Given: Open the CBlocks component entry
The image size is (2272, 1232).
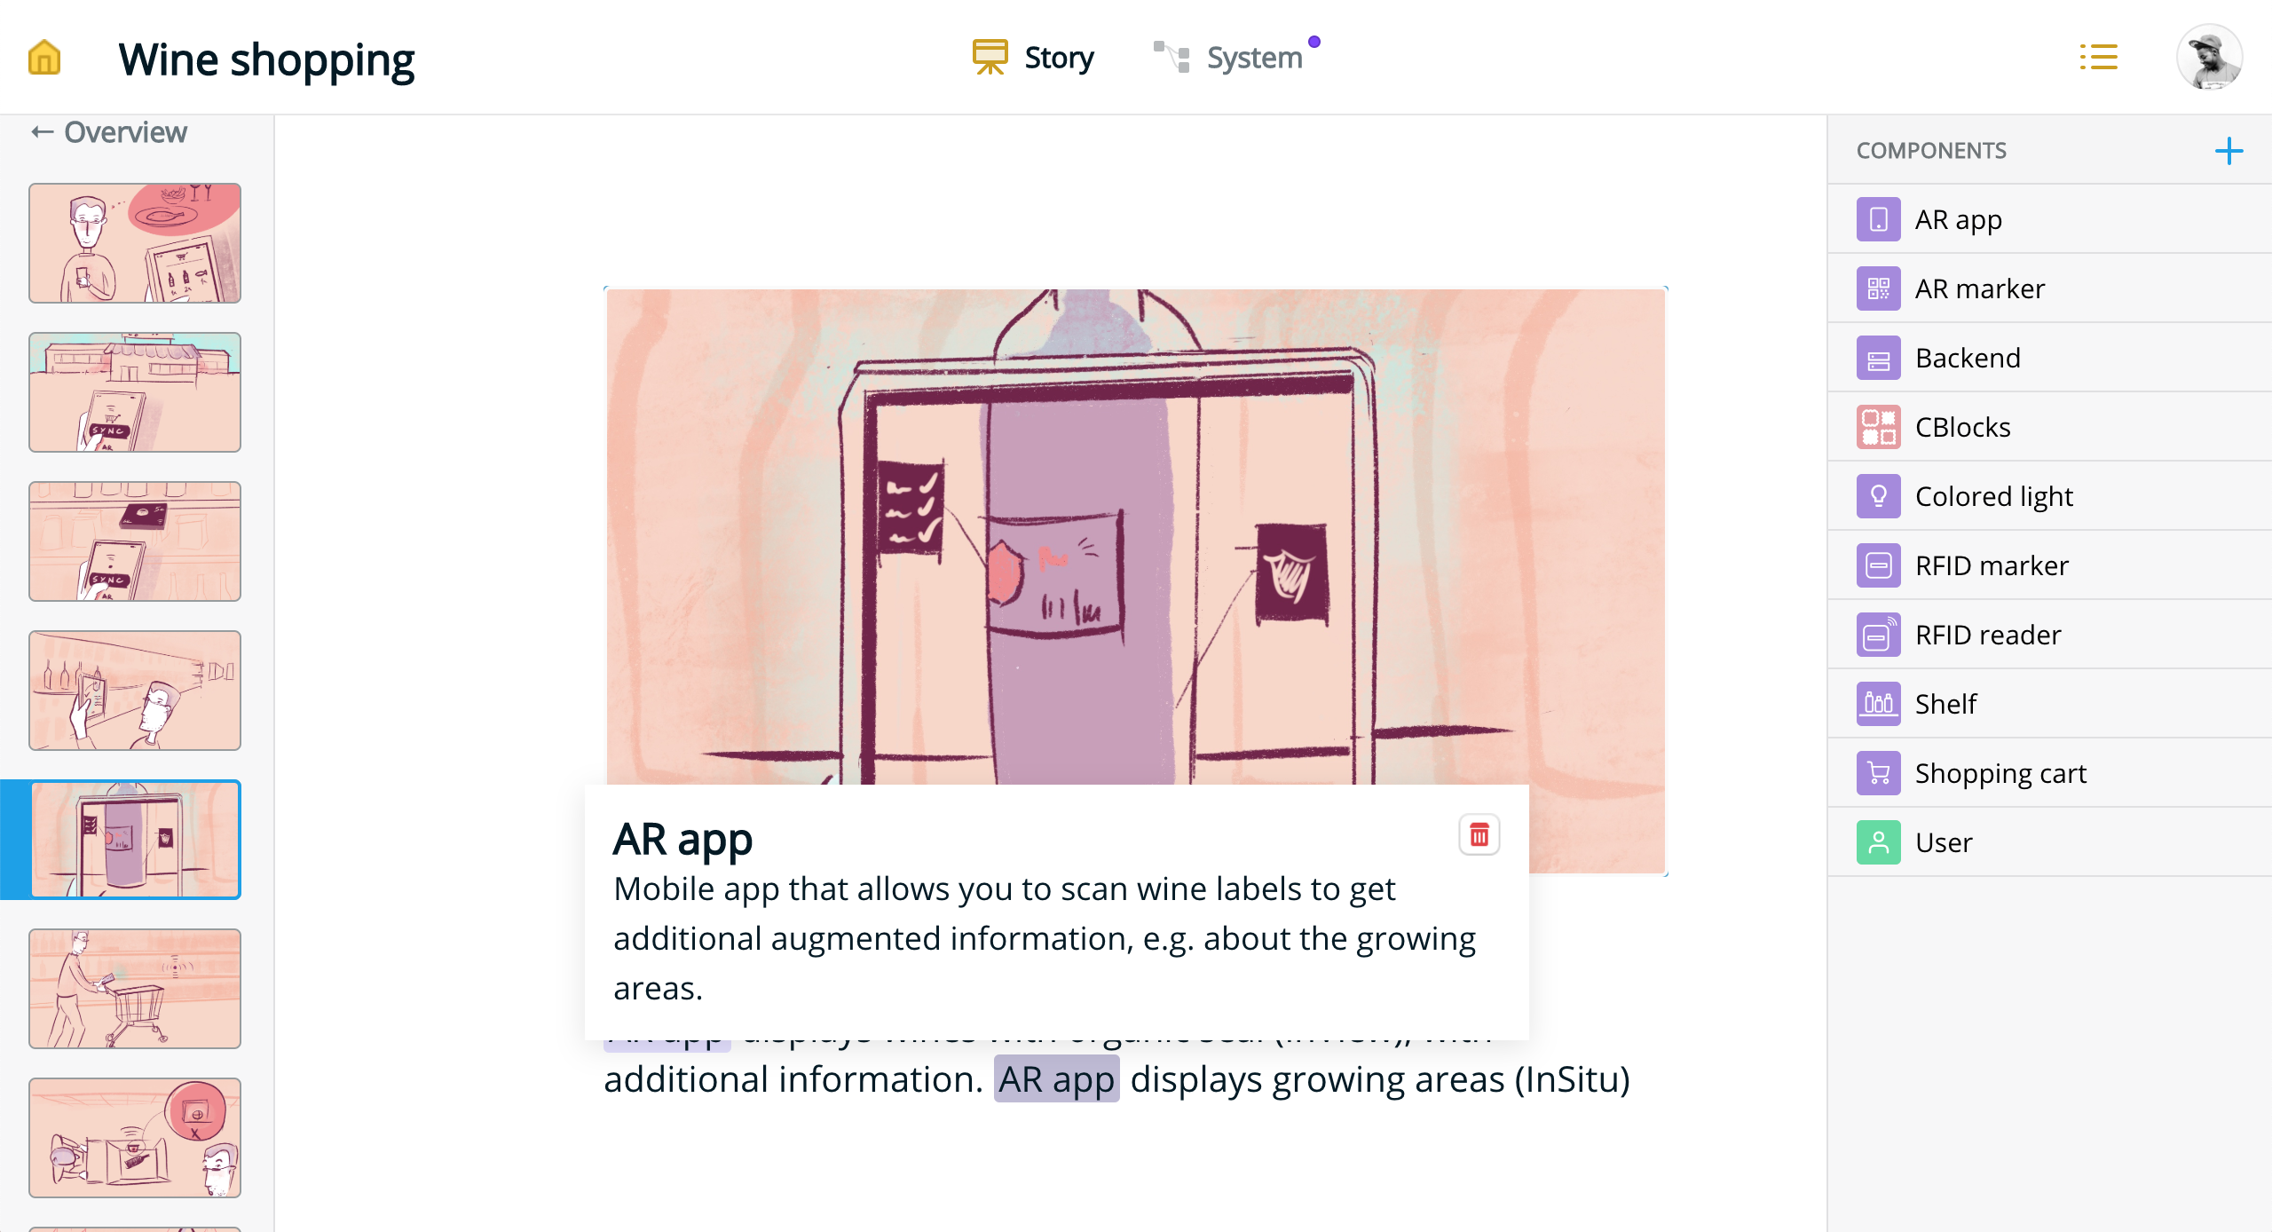Looking at the screenshot, I should [x=1962, y=426].
